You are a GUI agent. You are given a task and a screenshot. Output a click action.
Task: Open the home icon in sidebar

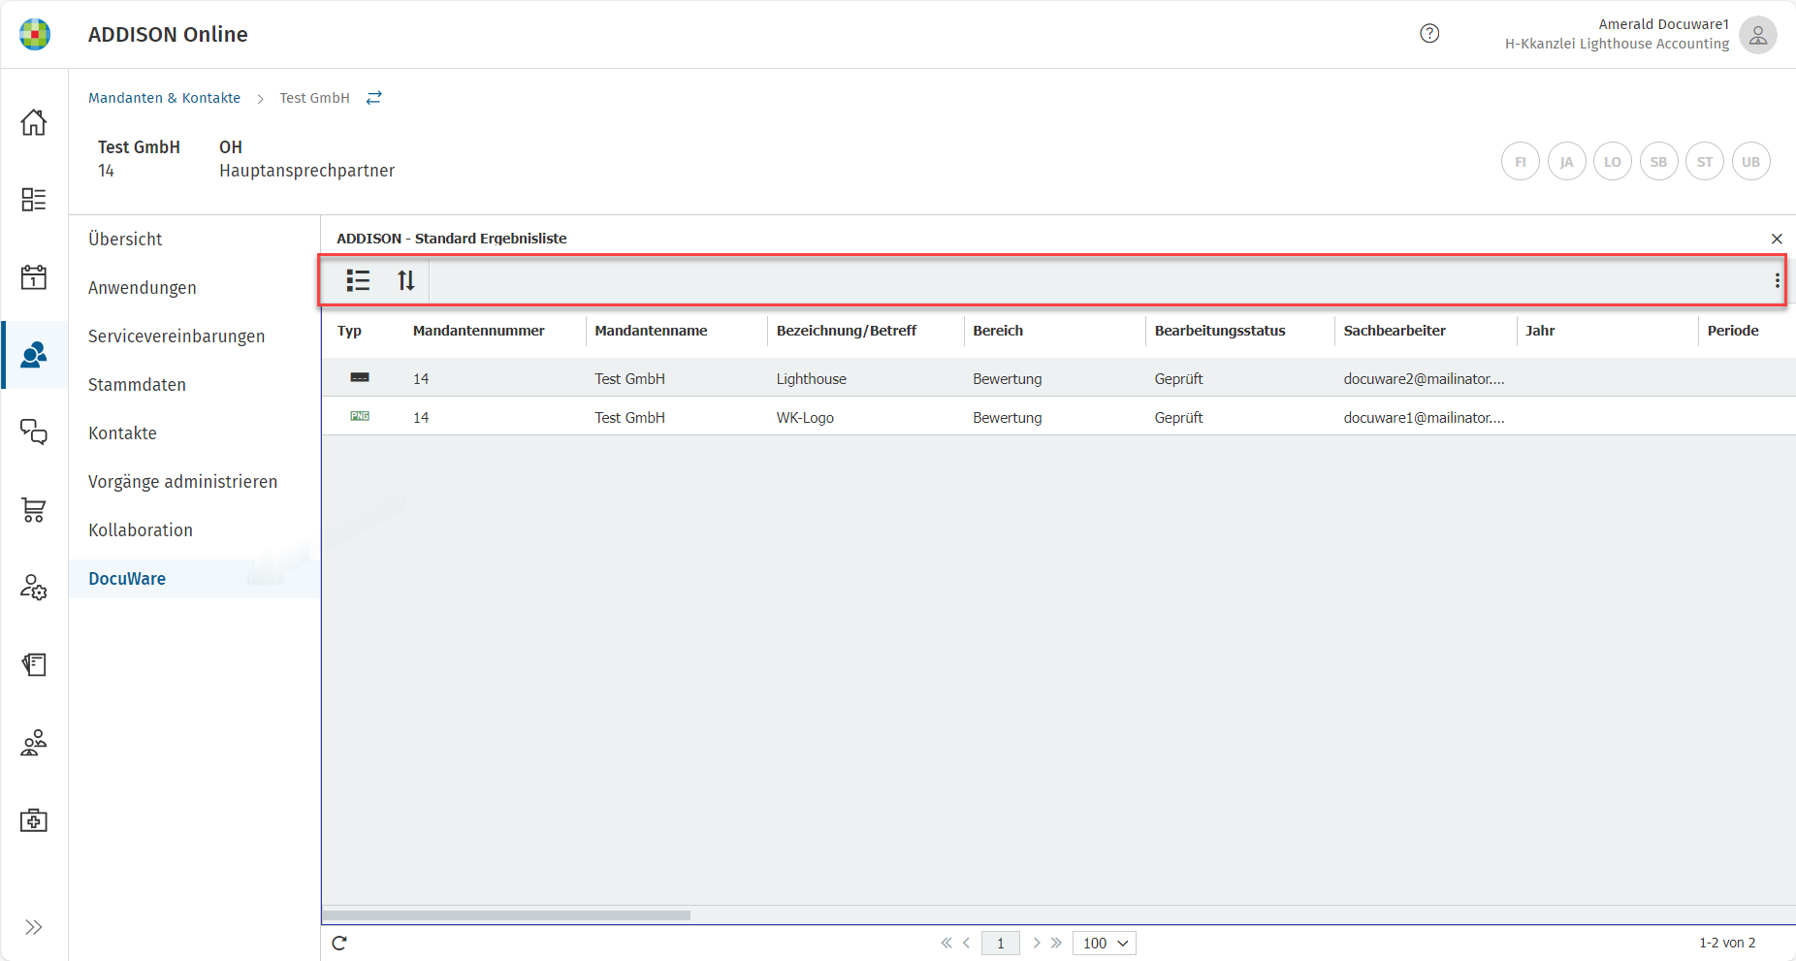[x=34, y=122]
